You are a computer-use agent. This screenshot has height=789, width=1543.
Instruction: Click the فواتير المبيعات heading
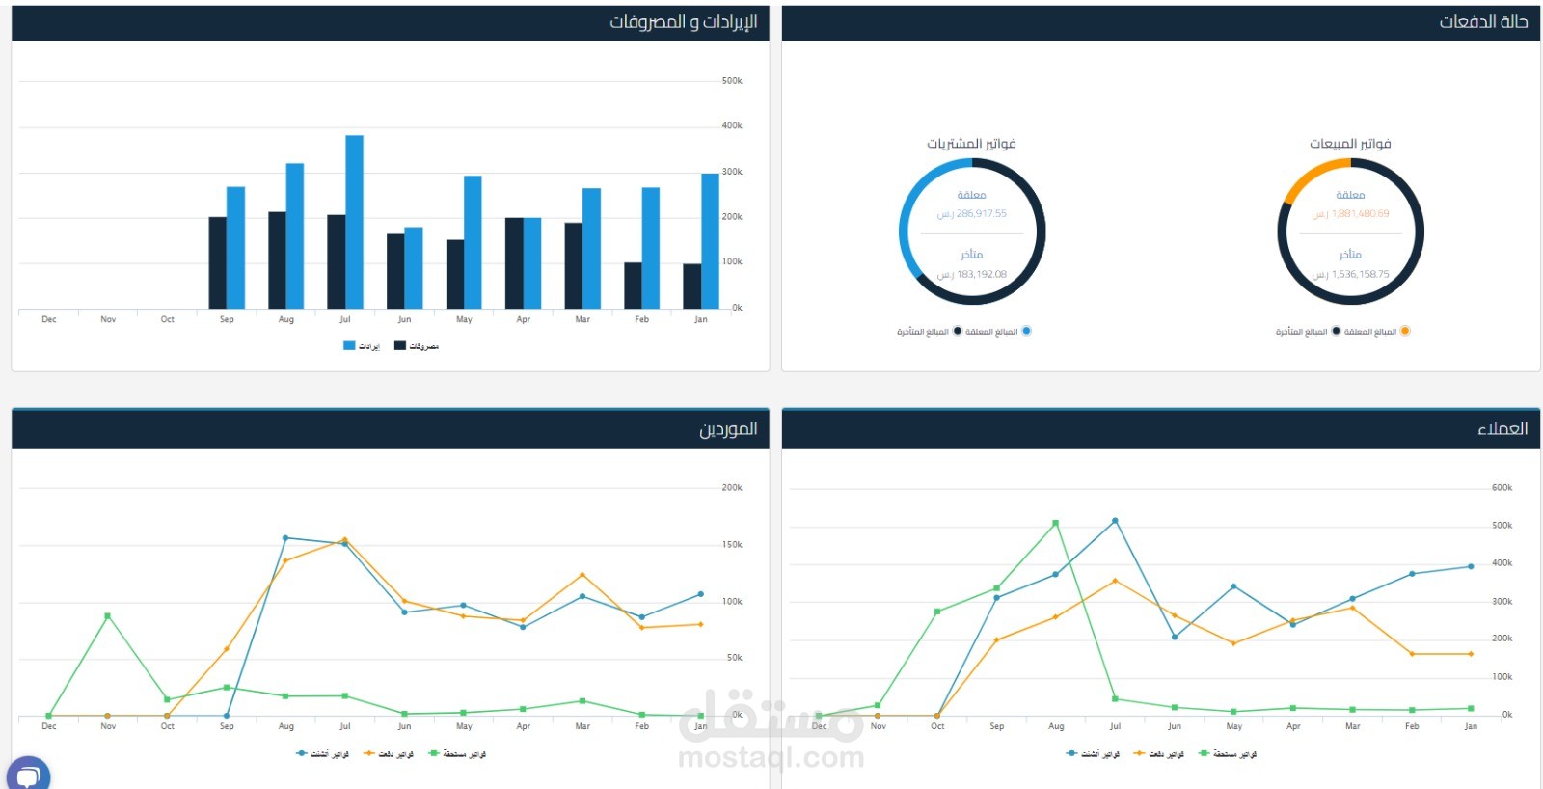pyautogui.click(x=1350, y=144)
